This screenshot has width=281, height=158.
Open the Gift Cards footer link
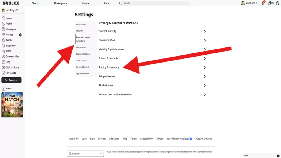[x=114, y=139]
